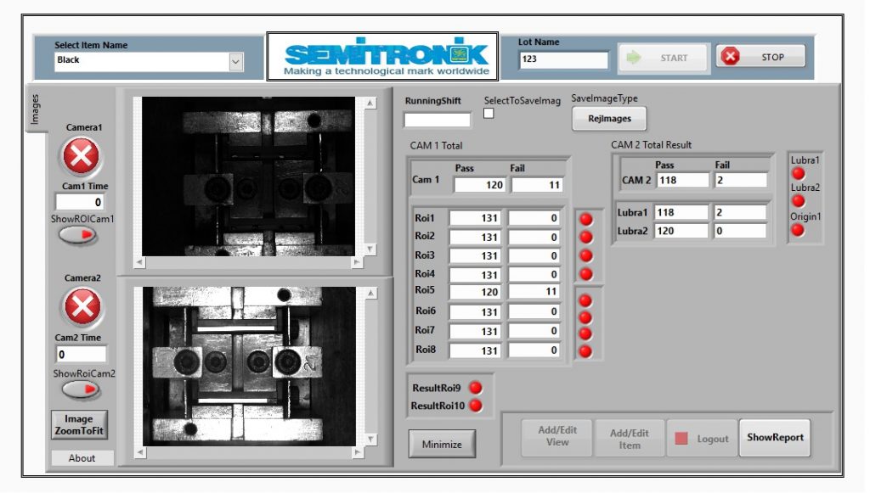This screenshot has width=870, height=493.
Task: Open the About tab
Action: coord(82,458)
